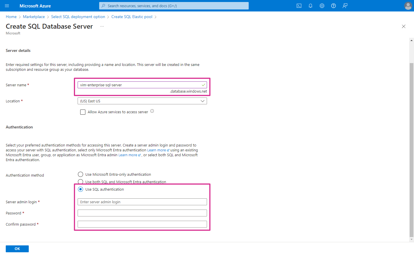Viewport: 414px width, 258px height.
Task: Select Use both SQL and Microsoft Entra authentication
Action: (x=80, y=182)
